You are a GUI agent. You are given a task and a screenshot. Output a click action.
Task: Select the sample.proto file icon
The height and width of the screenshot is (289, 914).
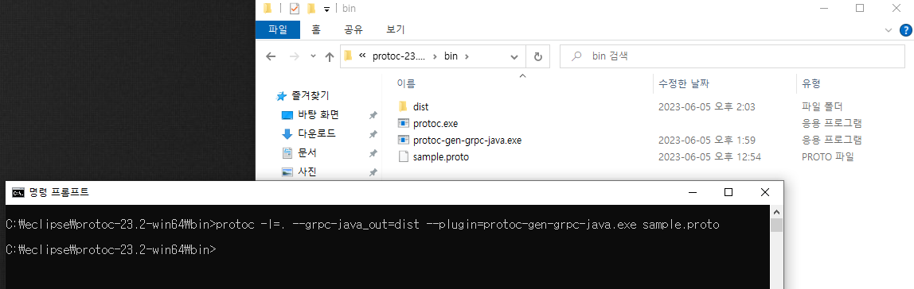(404, 157)
